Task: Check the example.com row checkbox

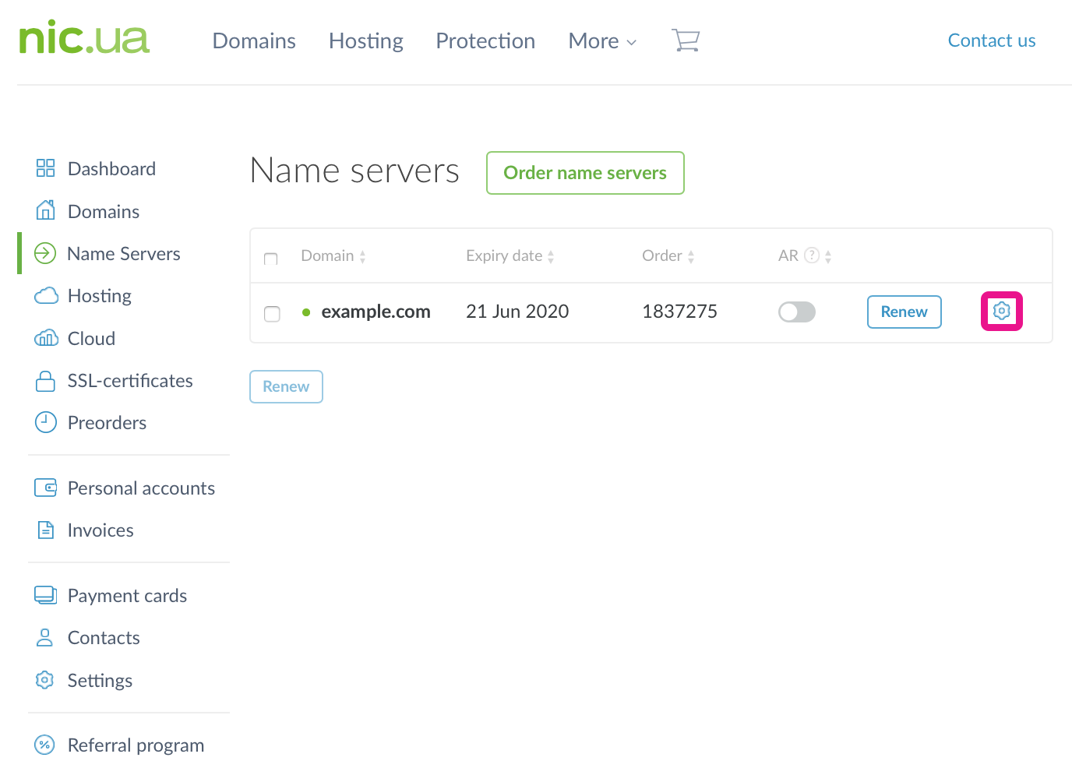Action: pyautogui.click(x=272, y=313)
